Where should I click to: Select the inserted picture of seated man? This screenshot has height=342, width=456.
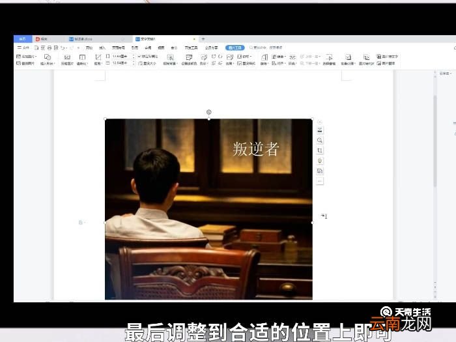click(x=208, y=209)
